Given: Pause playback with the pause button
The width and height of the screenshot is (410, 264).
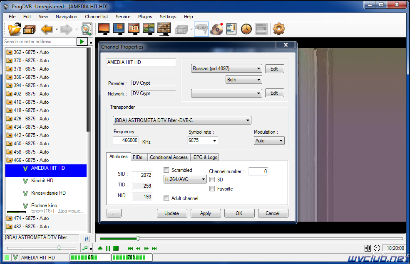Looking at the screenshot, I should point(108,248).
